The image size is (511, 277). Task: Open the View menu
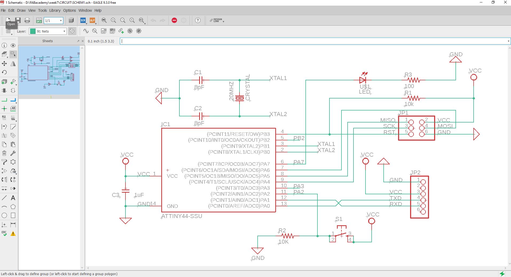[x=32, y=10]
